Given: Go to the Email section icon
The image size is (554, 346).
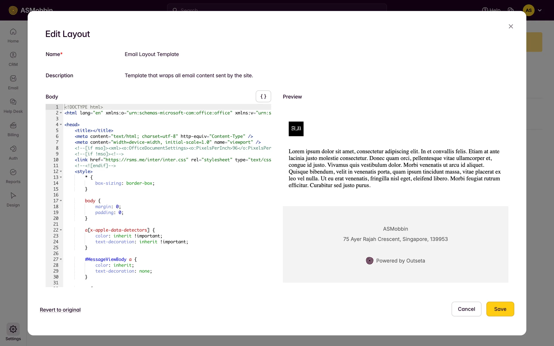Looking at the screenshot, I should point(13,78).
